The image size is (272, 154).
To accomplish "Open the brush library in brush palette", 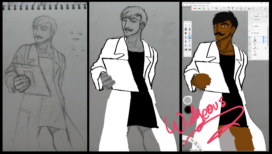I will click(190, 25).
